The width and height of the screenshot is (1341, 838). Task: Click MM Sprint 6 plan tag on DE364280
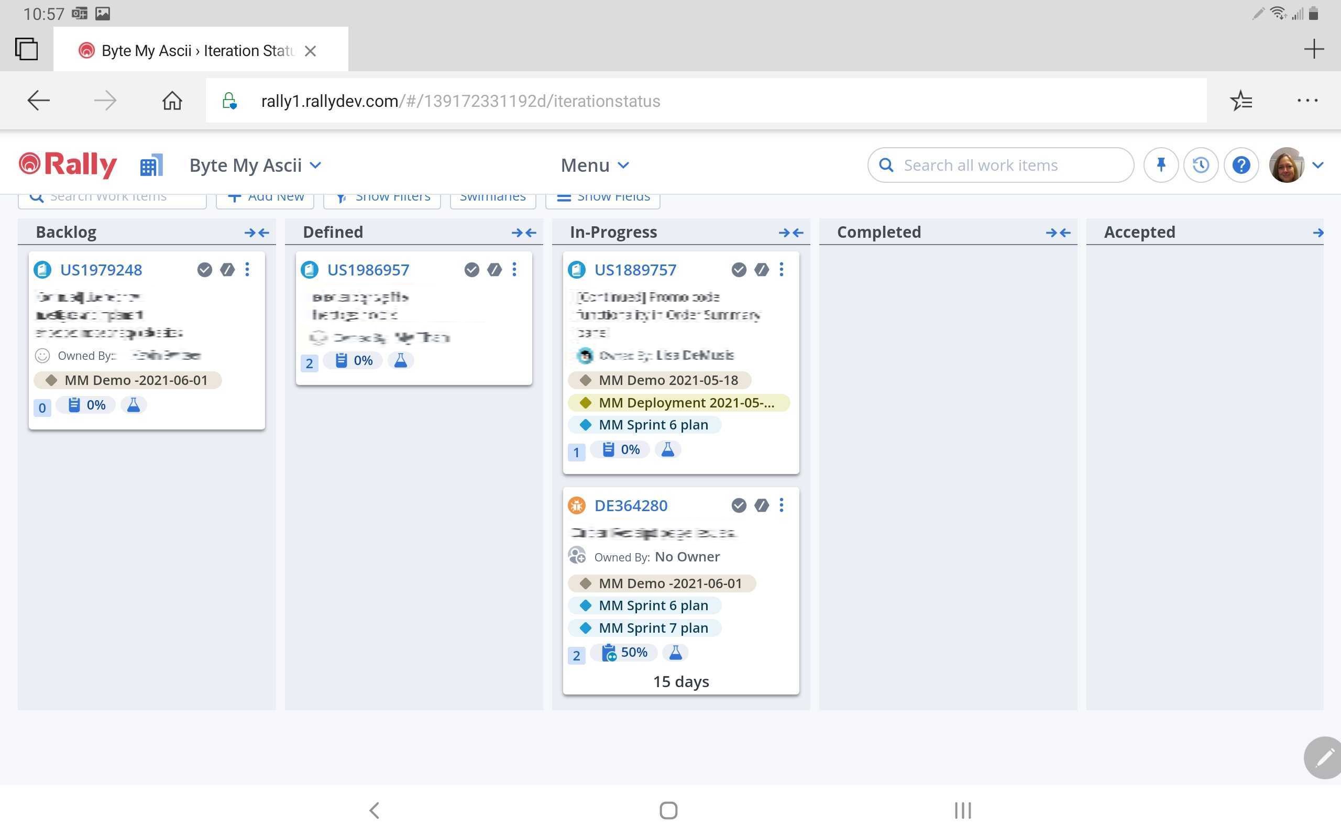coord(644,606)
